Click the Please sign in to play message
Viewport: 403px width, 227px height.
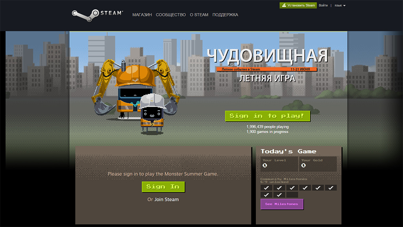point(163,174)
